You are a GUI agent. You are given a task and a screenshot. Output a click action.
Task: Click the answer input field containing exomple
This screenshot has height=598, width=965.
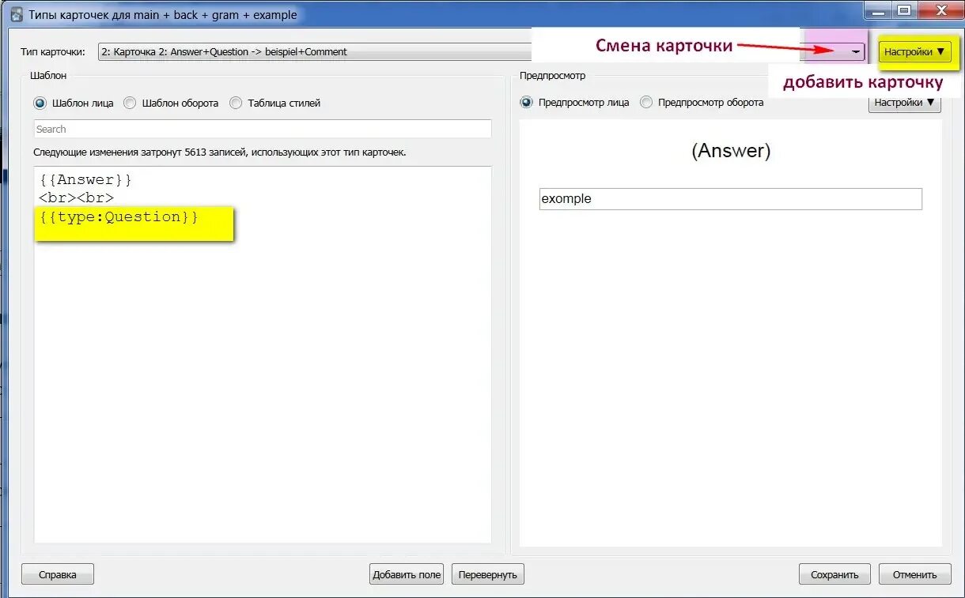click(731, 199)
